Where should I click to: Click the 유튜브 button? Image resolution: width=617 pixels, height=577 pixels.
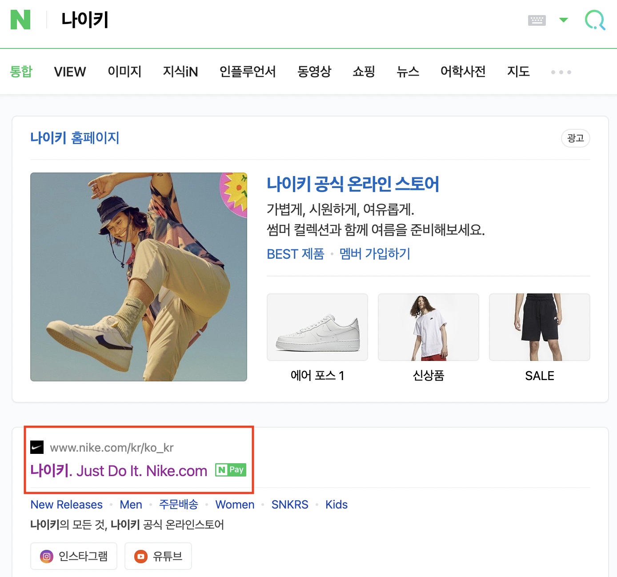click(158, 556)
